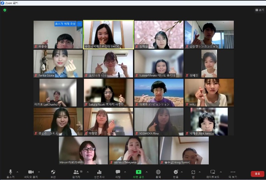Image resolution: width=266 pixels, height=180 pixels.
Task: Open the View layout menu
Action: tap(259, 10)
